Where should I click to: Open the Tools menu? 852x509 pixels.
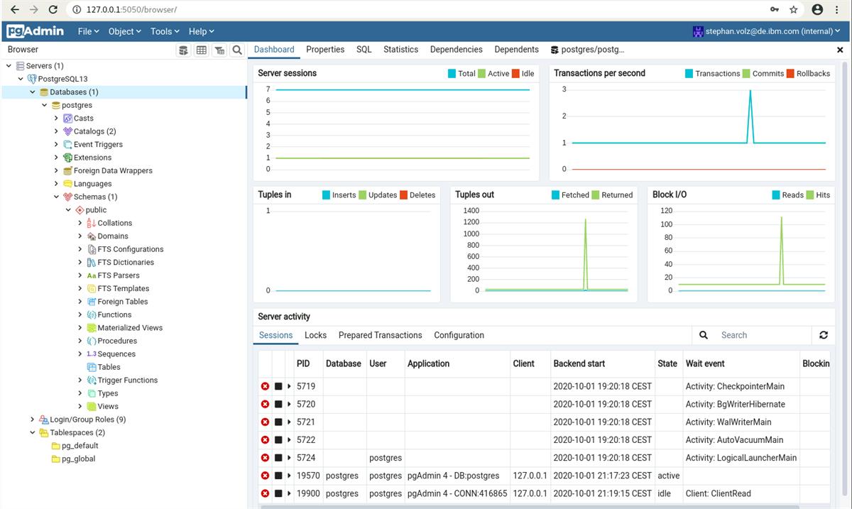pyautogui.click(x=165, y=31)
